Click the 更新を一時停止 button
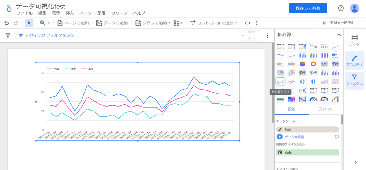366x170 pixels. [339, 23]
